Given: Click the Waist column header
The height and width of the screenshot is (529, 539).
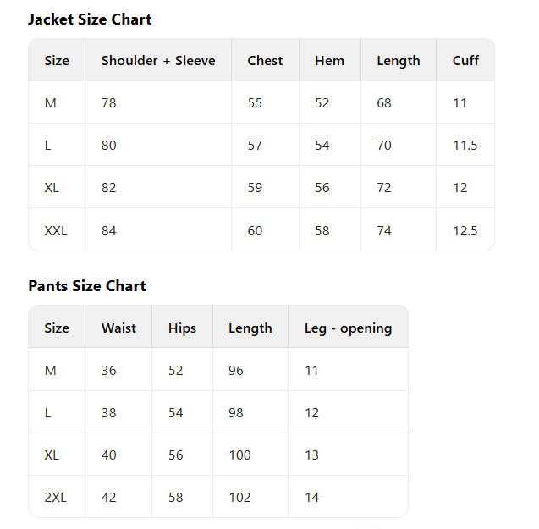Looking at the screenshot, I should [118, 328].
